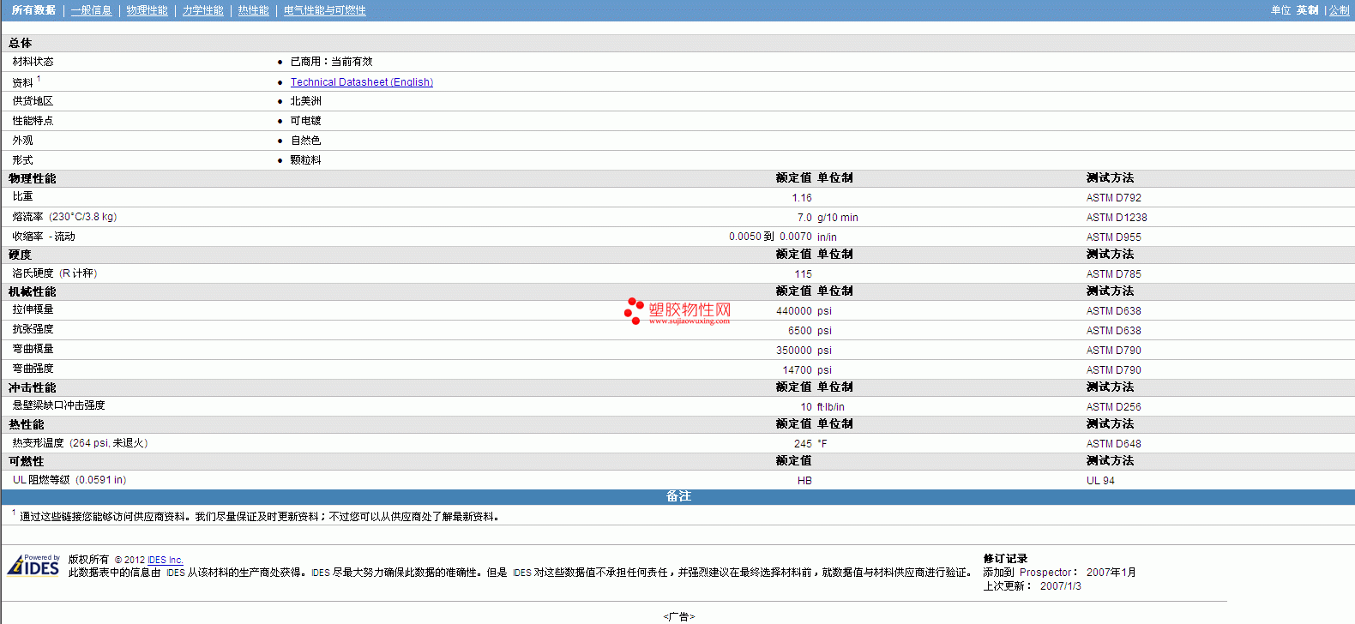Switch to the 电气性能与可燃性 tab
This screenshot has height=624, width=1355.
[x=325, y=10]
